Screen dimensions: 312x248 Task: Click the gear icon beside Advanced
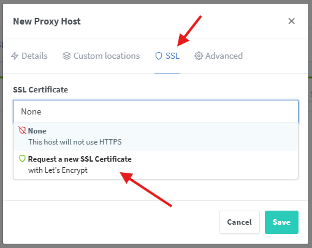tap(199, 56)
